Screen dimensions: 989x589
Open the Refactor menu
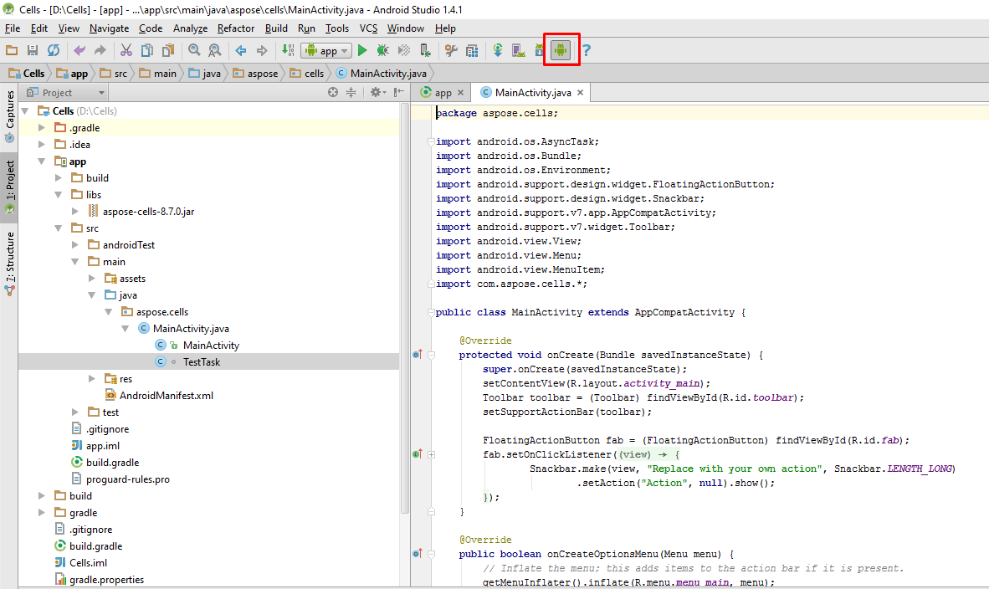point(235,28)
